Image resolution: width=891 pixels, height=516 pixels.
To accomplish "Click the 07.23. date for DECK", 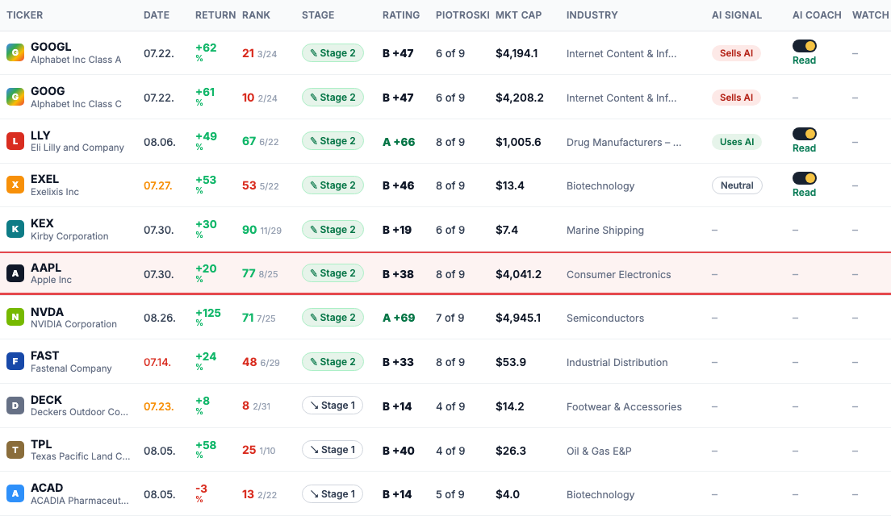I will pyautogui.click(x=158, y=406).
